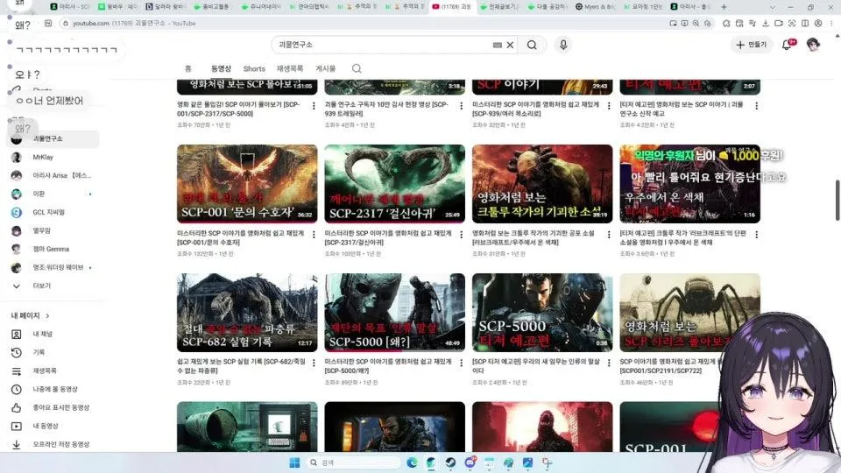Open the on-screen keyboard icon in the search box
The height and width of the screenshot is (473, 841).
tap(498, 45)
